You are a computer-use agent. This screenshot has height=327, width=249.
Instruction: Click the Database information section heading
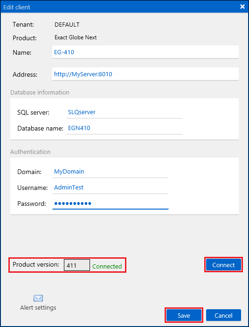click(x=40, y=92)
